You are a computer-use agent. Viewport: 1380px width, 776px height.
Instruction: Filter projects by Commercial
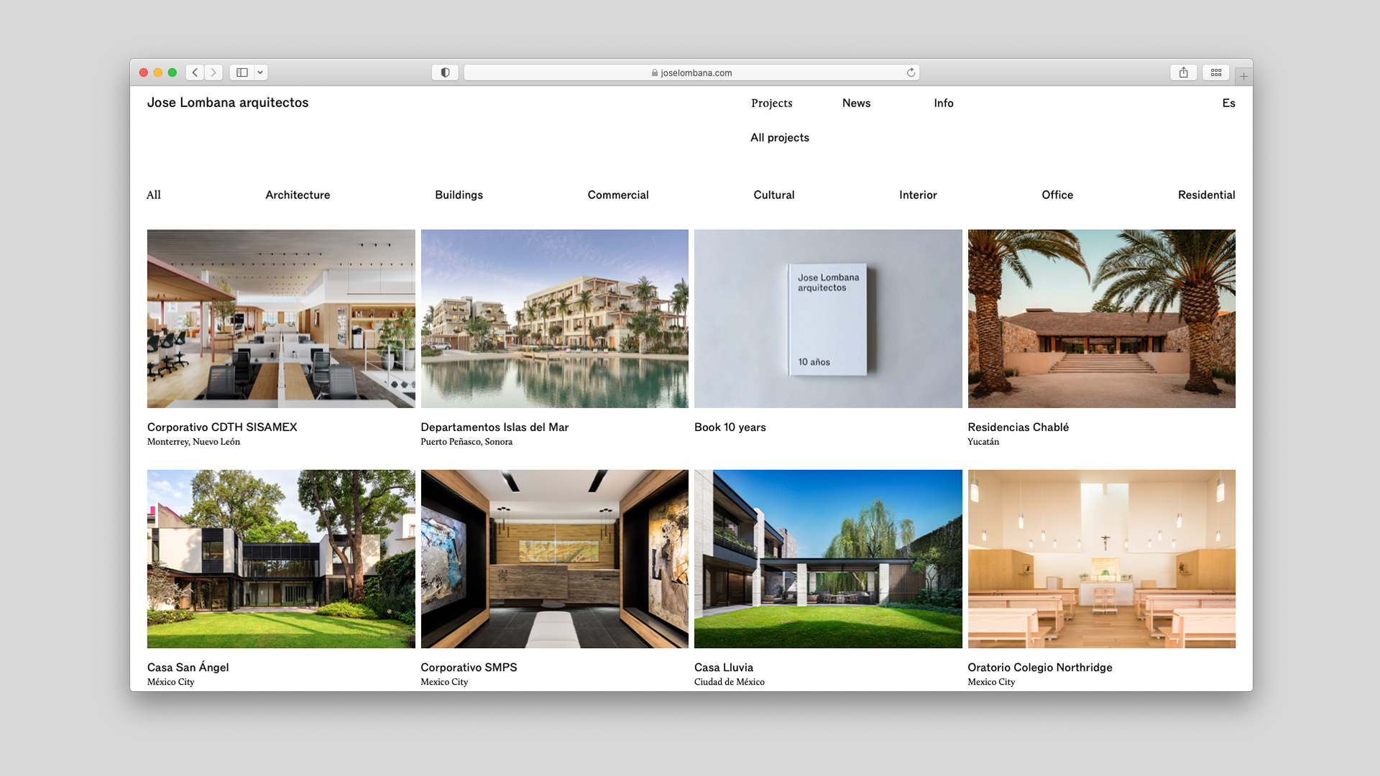[x=618, y=195]
